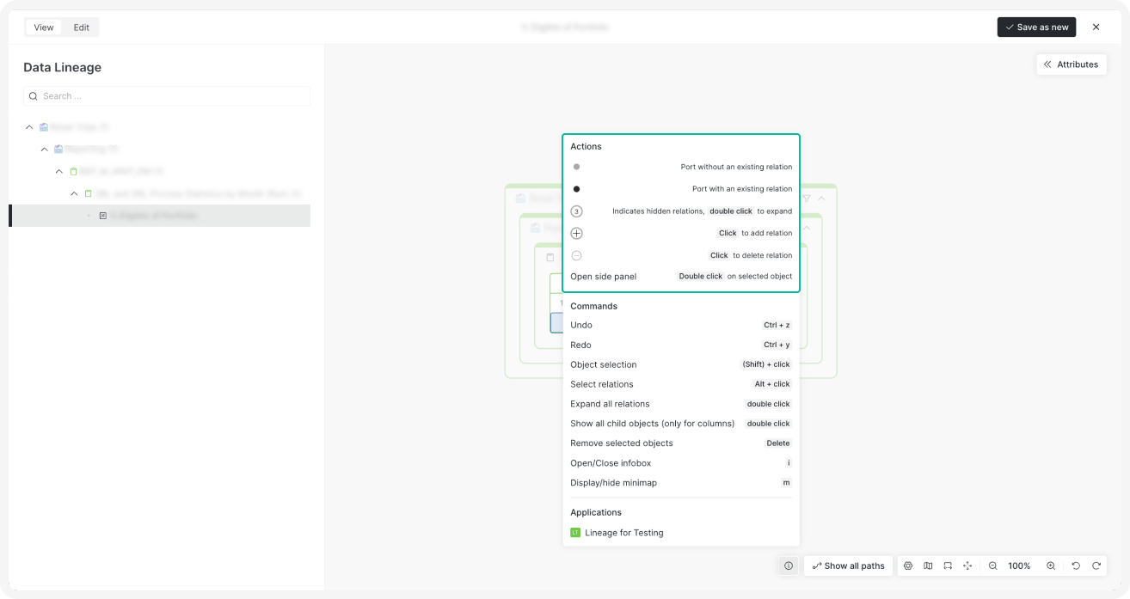
Task: Click the fit-to-frame icon in toolbar
Action: coord(948,565)
